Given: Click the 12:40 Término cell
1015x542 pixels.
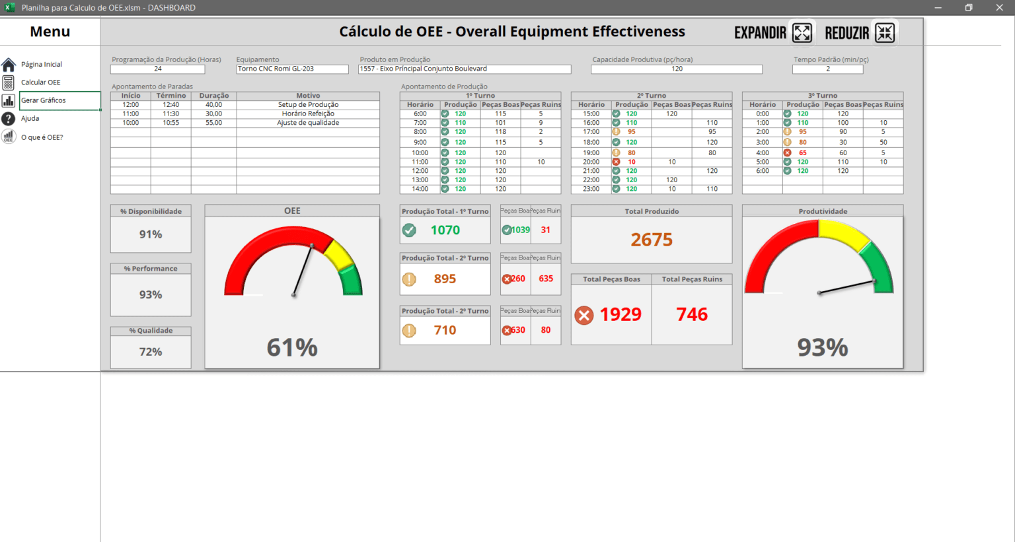Looking at the screenshot, I should point(171,104).
